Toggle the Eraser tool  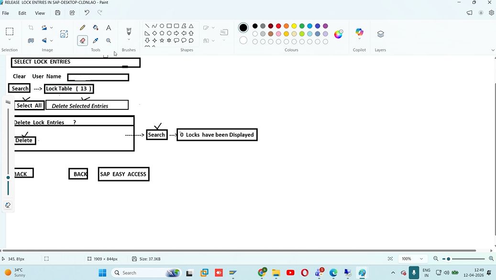(x=83, y=41)
